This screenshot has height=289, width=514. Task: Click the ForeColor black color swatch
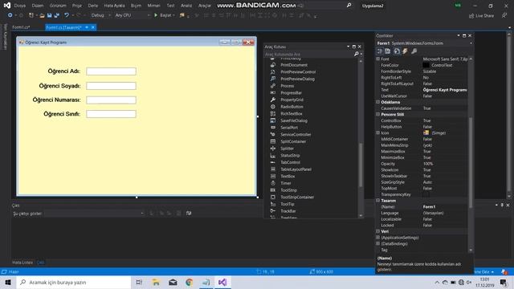(426, 65)
